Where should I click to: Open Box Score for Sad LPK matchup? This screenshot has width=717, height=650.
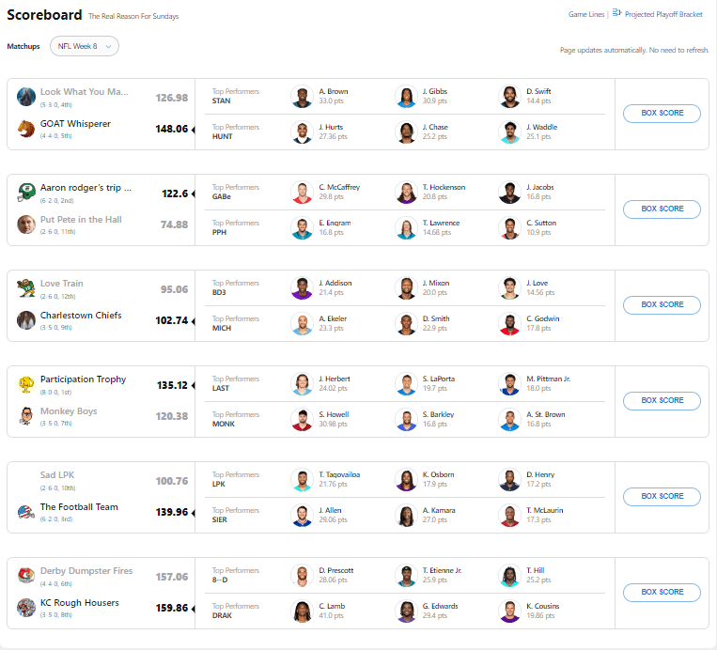tap(662, 496)
